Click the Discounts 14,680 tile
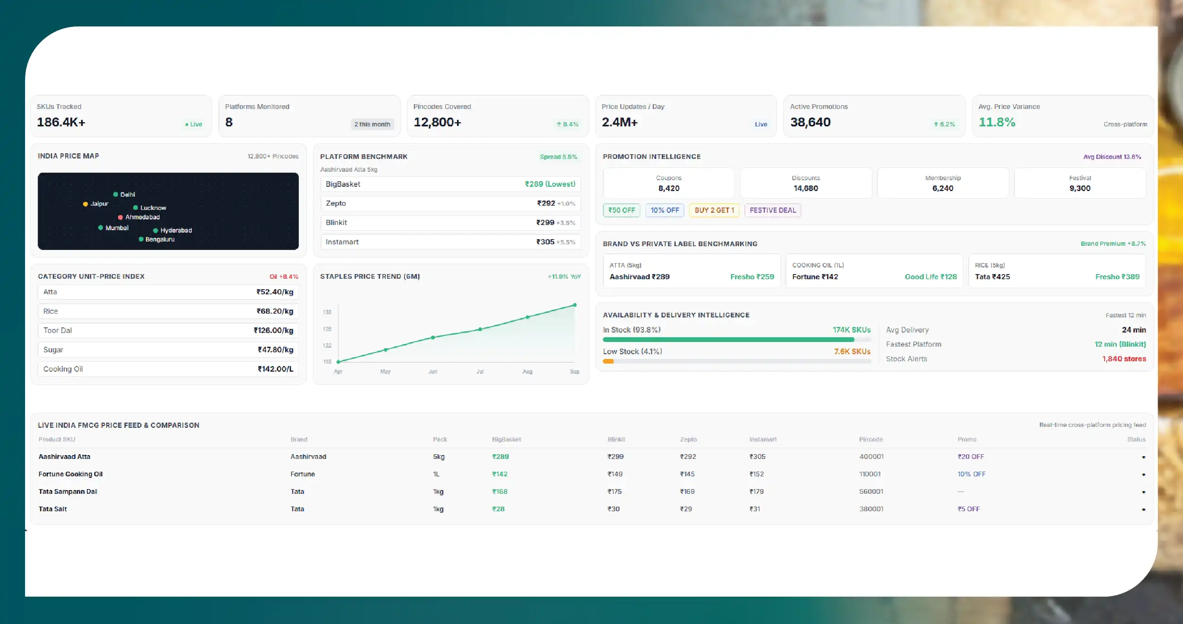 pyautogui.click(x=806, y=183)
